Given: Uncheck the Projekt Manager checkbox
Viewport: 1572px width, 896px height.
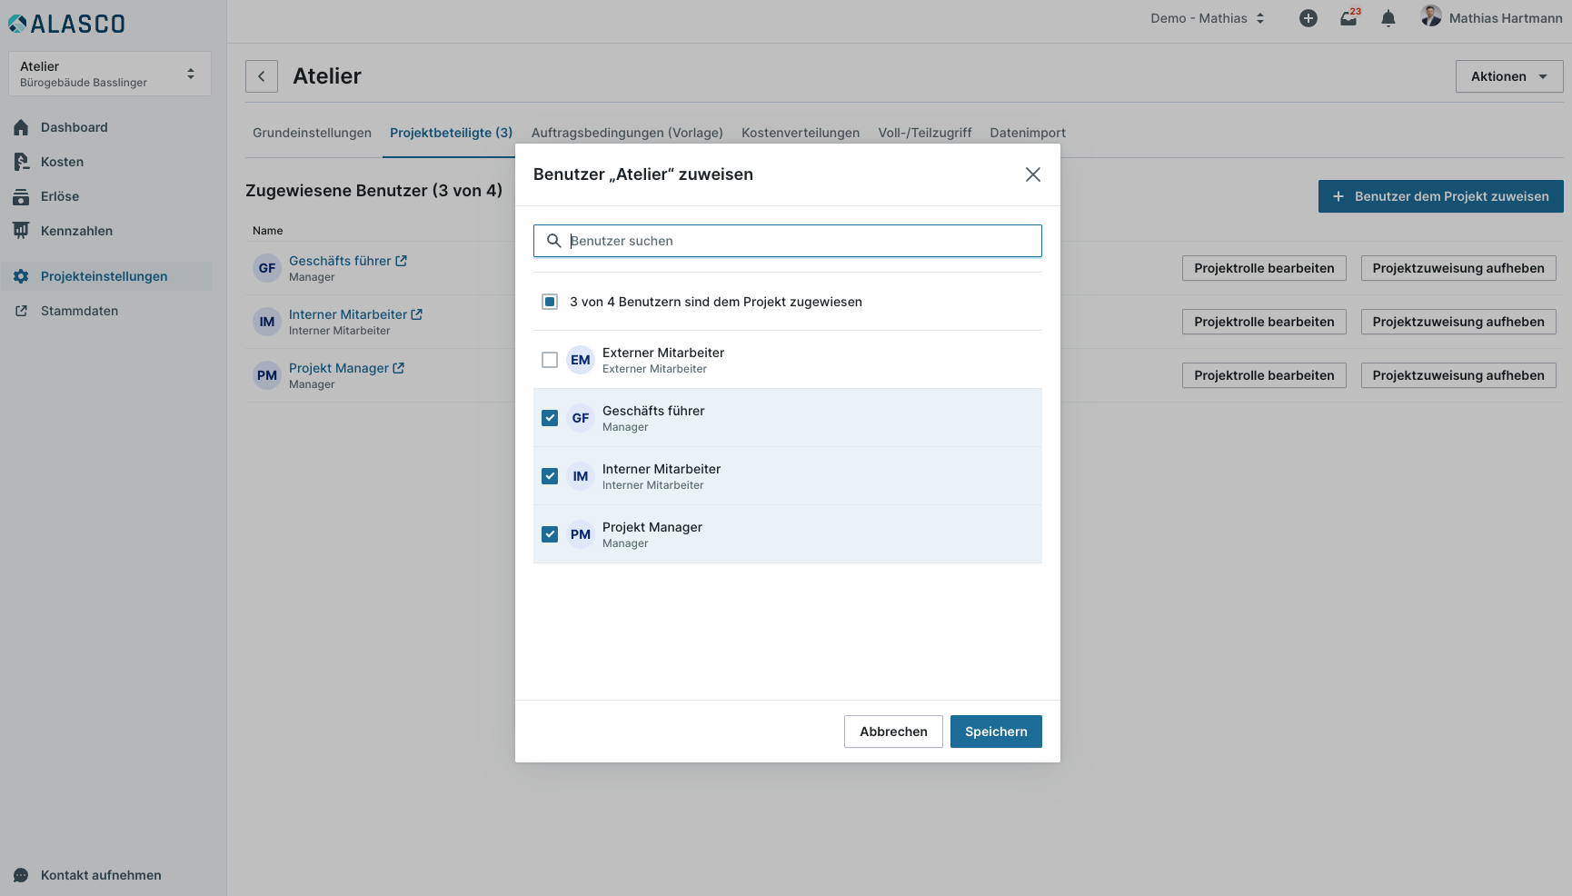Looking at the screenshot, I should [550, 534].
